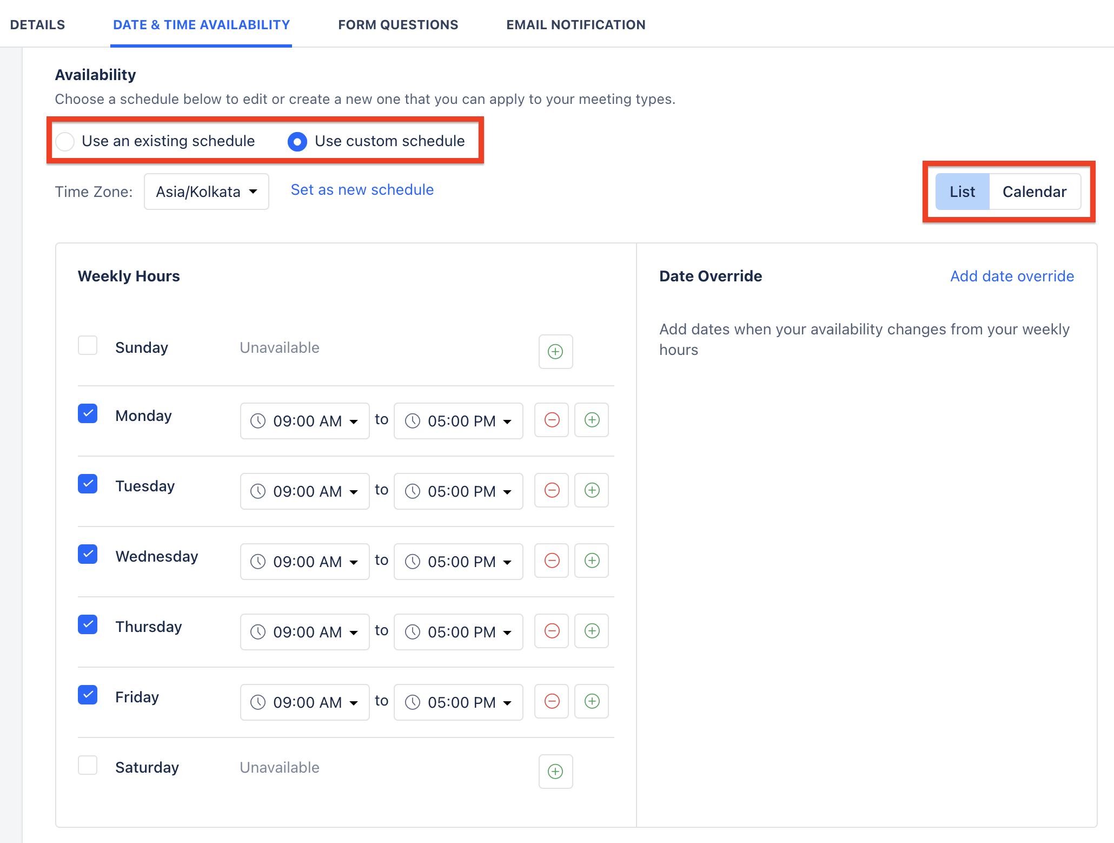Open the Email Notification tab

576,25
